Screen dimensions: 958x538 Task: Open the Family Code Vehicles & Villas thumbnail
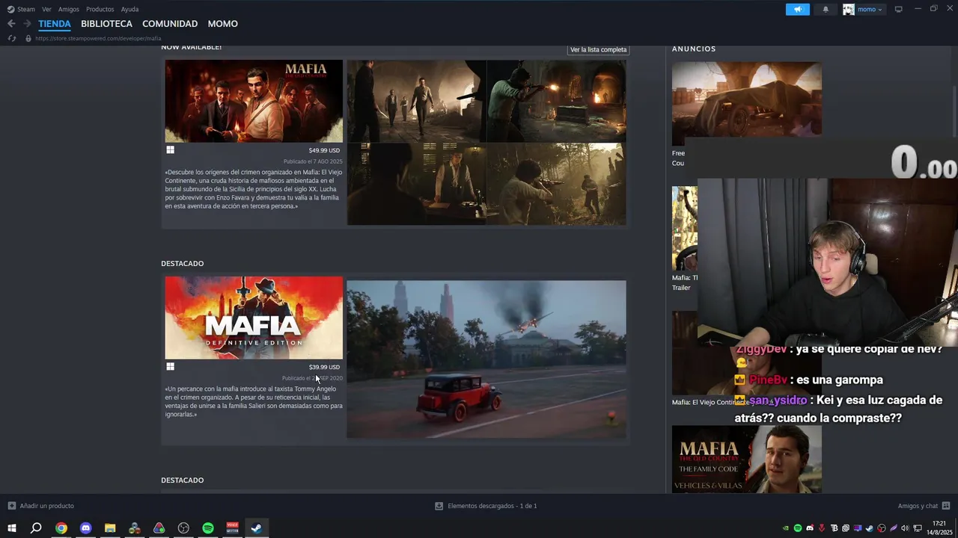pyautogui.click(x=747, y=460)
